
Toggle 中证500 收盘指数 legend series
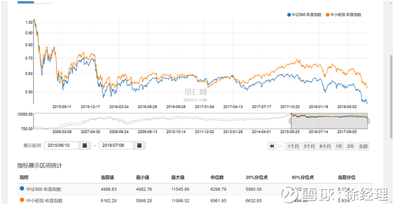[x=304, y=15]
